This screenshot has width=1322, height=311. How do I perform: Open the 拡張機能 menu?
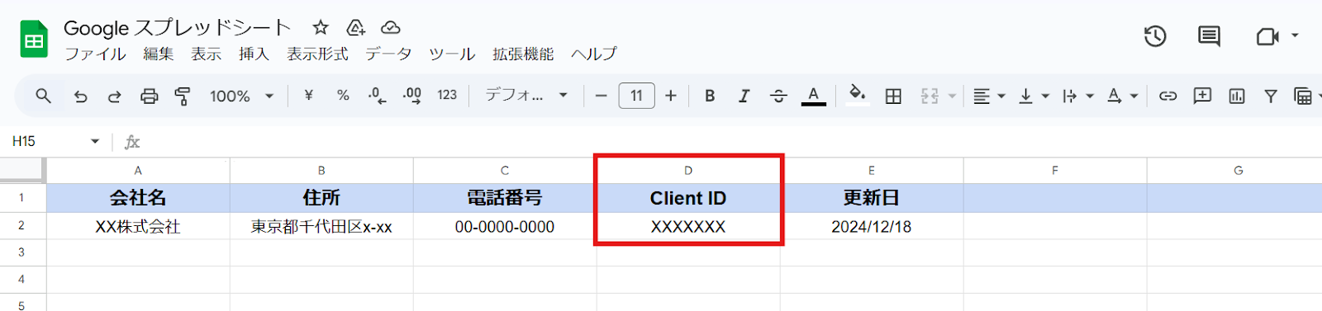pos(523,54)
